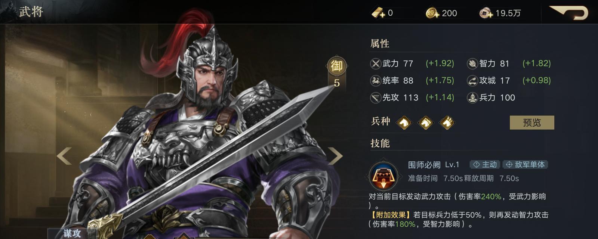The width and height of the screenshot is (598, 239).
Task: Add more gold coins via coin icon
Action: [x=432, y=13]
